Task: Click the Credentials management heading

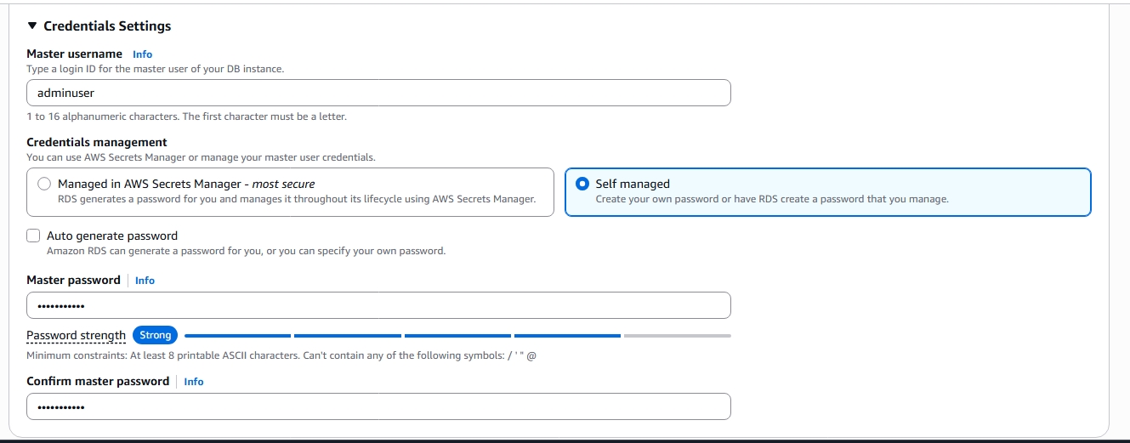Action: (x=97, y=142)
